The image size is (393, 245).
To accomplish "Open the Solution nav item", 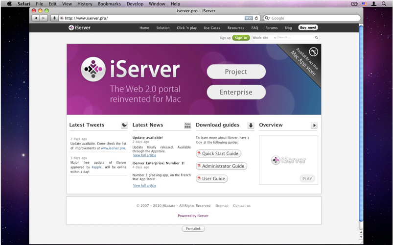I will pos(163,28).
